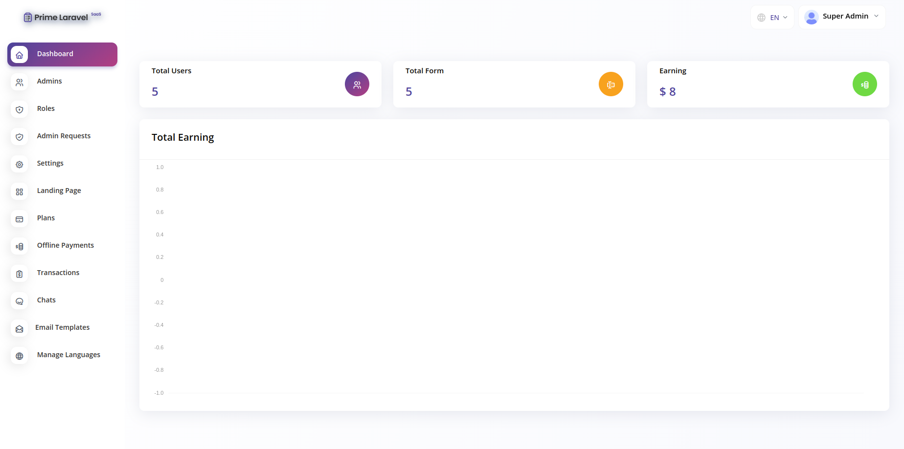Open the Plans section
The height and width of the screenshot is (449, 904).
coord(62,218)
